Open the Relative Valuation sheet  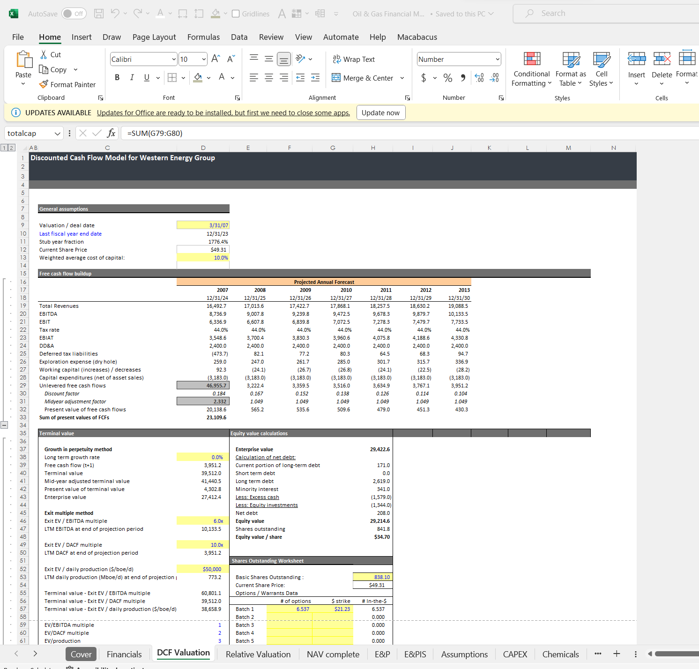click(258, 654)
